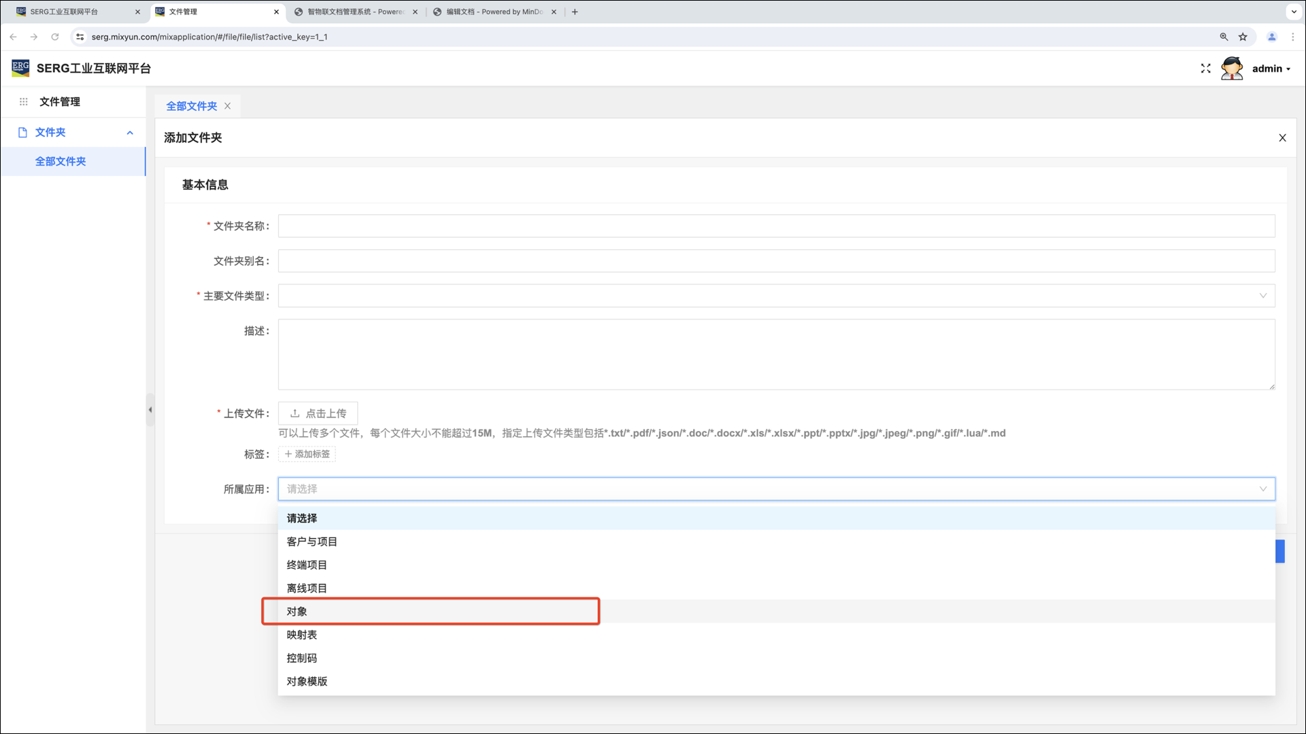Screen dimensions: 1306x734
Task: Open the app grid menu icon
Action: point(23,102)
